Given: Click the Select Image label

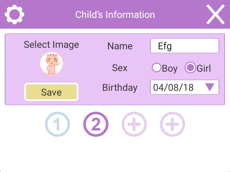Looking at the screenshot, I should (51, 44).
